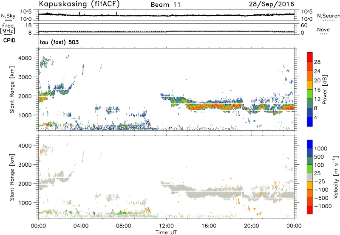Viewport: 340px width, 235px height.
Task: Click the 'Velocity [m s⁻¹]' colorbar label
Action: click(336, 177)
